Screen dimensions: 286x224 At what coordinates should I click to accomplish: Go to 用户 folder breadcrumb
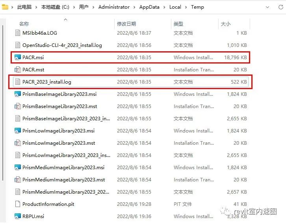coord(84,7)
